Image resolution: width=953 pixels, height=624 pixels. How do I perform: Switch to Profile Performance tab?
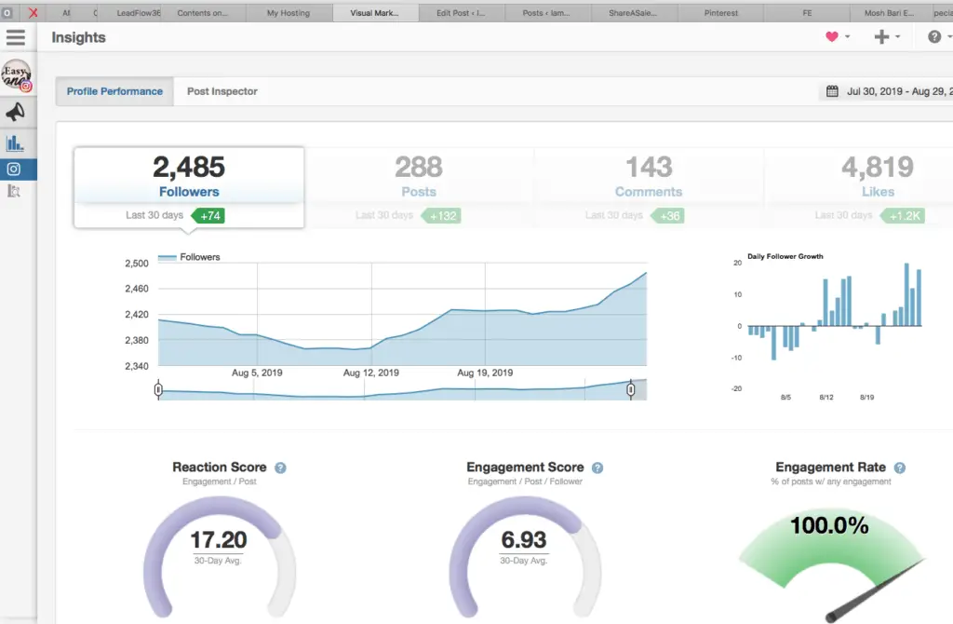[x=114, y=91]
